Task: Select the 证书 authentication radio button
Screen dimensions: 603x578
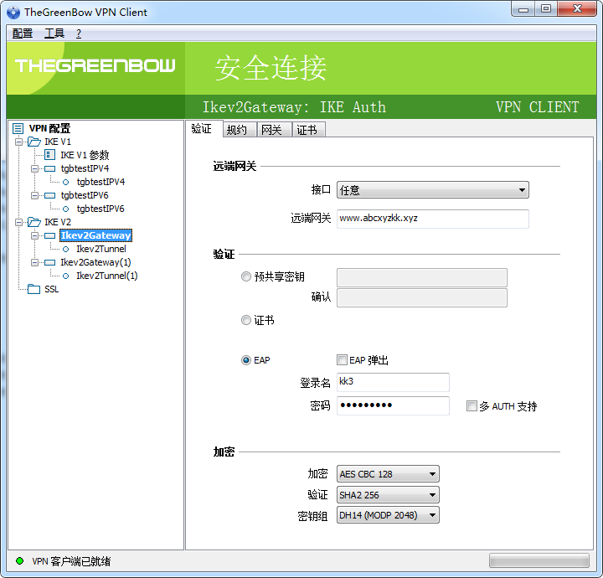Action: [x=246, y=320]
